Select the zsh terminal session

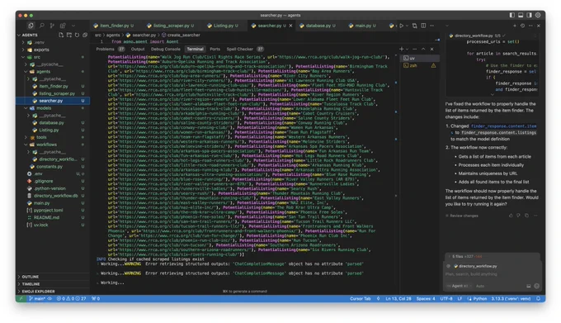click(x=419, y=65)
